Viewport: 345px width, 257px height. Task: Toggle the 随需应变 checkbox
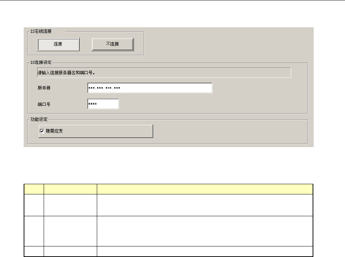click(x=42, y=131)
